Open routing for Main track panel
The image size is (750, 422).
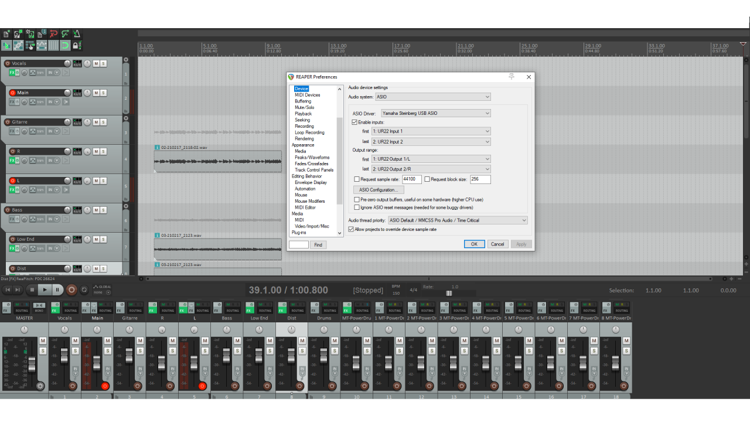(x=77, y=93)
